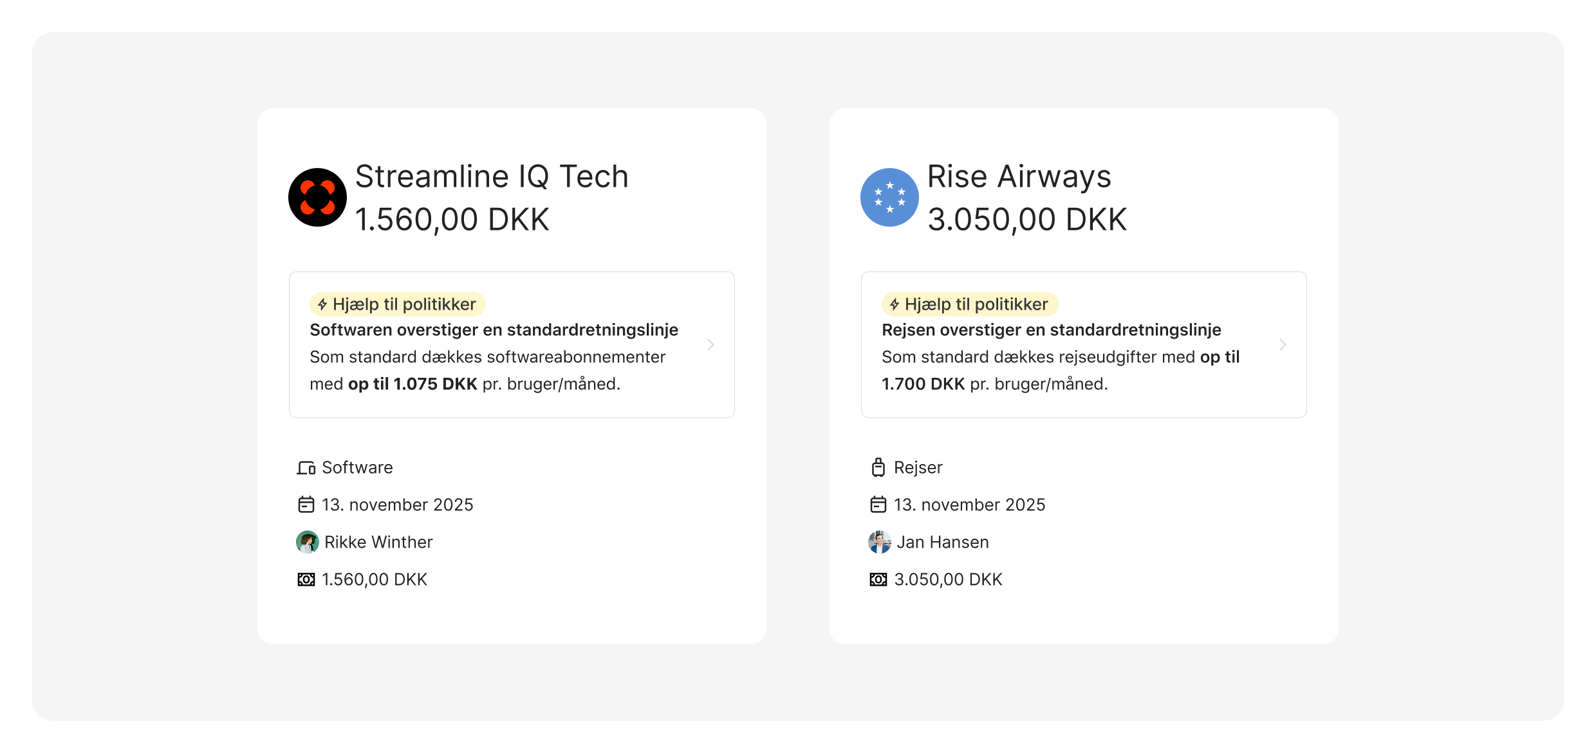
Task: Click the Streamline IQ Tech logo icon
Action: (x=317, y=198)
